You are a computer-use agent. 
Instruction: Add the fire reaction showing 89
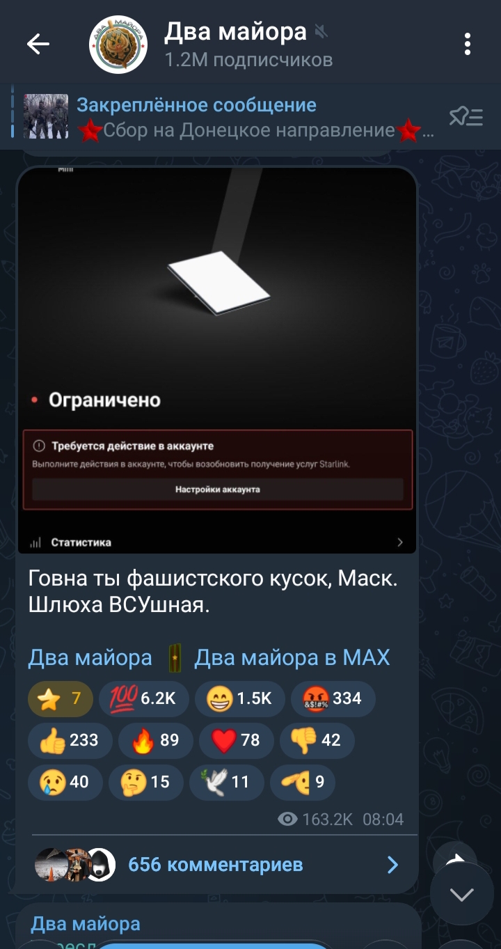coord(155,740)
